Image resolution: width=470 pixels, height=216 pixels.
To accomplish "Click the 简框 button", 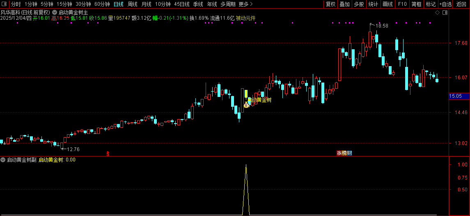I will [416, 4].
